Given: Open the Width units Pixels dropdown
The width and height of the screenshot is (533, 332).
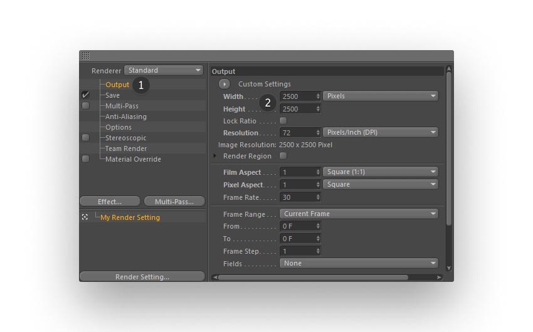Looking at the screenshot, I should click(x=381, y=96).
